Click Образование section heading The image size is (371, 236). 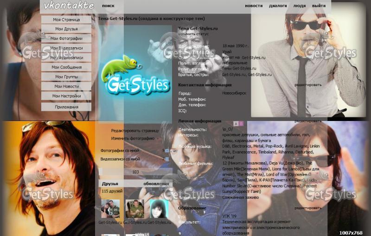192,208
